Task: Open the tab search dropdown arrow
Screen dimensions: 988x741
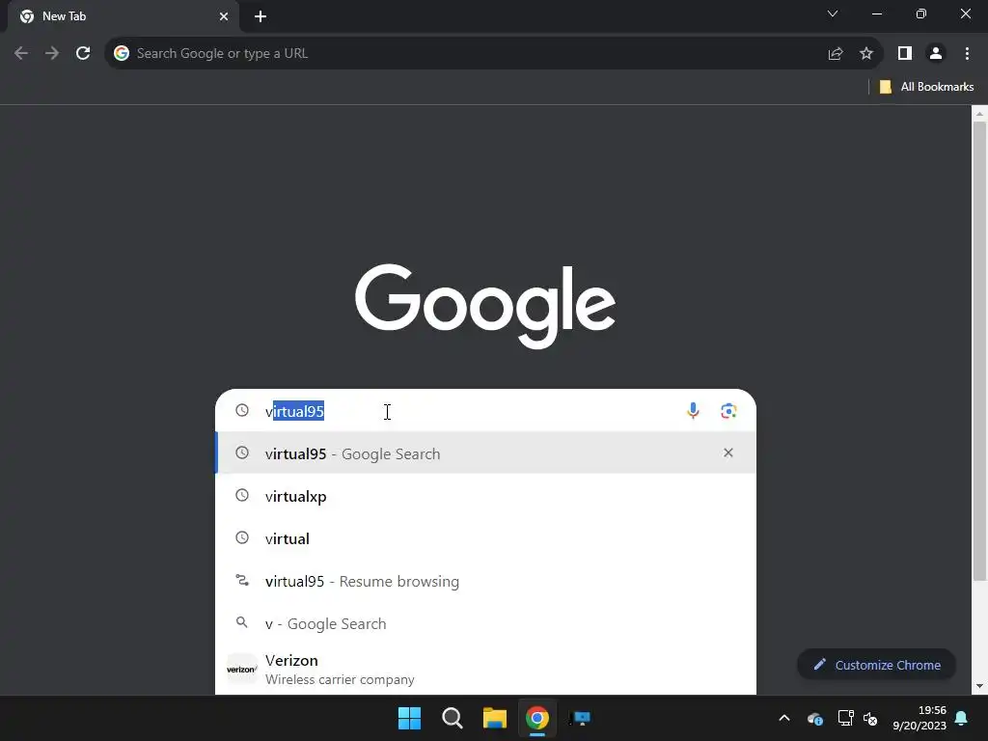Action: (x=833, y=14)
